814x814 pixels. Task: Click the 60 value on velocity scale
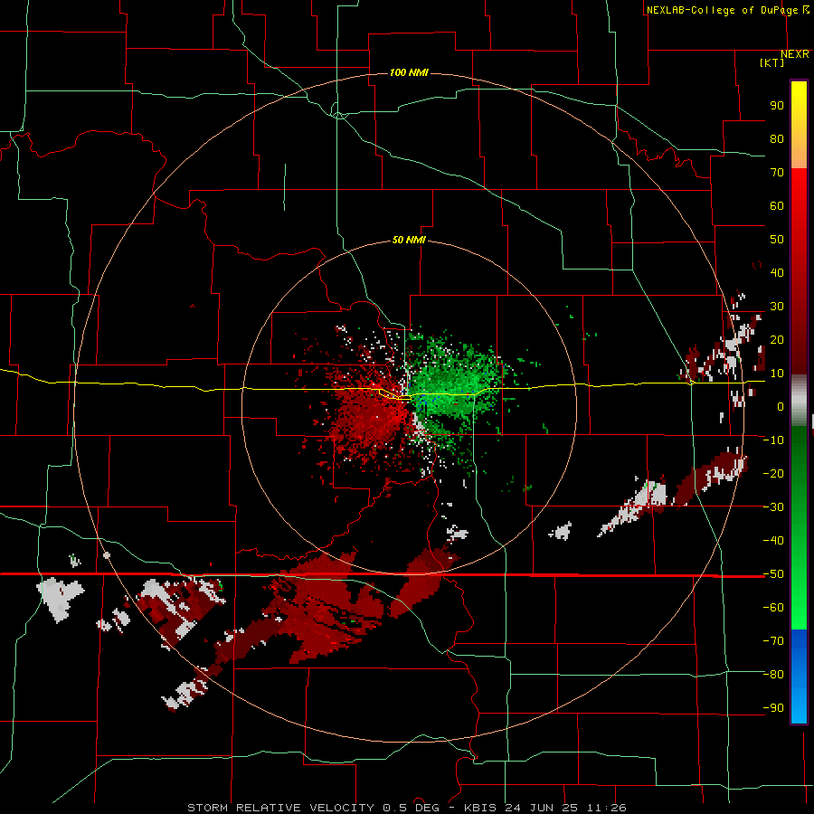coord(777,206)
